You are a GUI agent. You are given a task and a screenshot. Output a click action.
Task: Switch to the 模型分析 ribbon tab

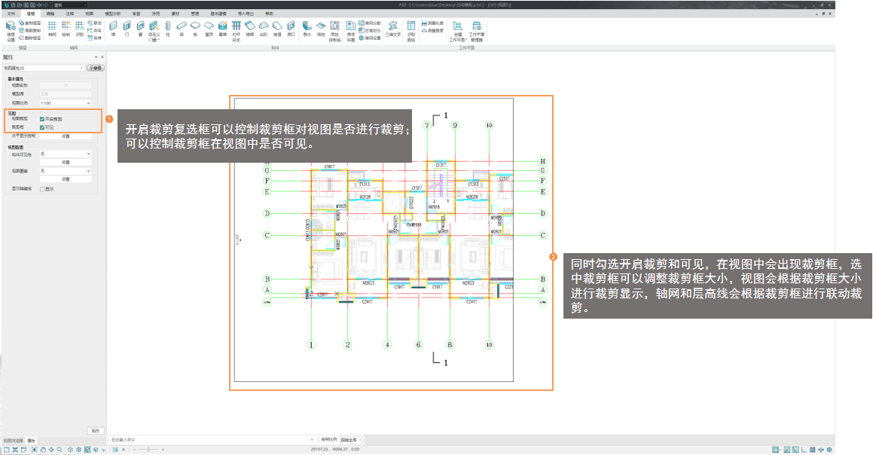pyautogui.click(x=111, y=14)
